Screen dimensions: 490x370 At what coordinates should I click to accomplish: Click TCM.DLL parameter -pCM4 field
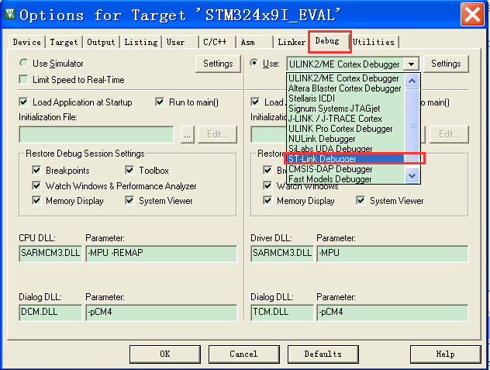click(x=392, y=312)
